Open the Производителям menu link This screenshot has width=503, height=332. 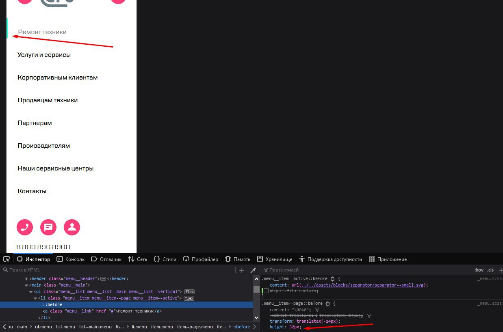(x=44, y=146)
